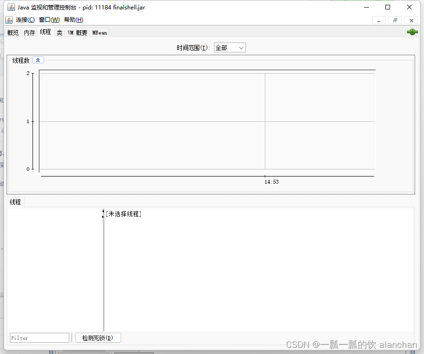Collapse the 线程数 chart panel
Viewport: 424px width, 354px height.
(x=38, y=60)
